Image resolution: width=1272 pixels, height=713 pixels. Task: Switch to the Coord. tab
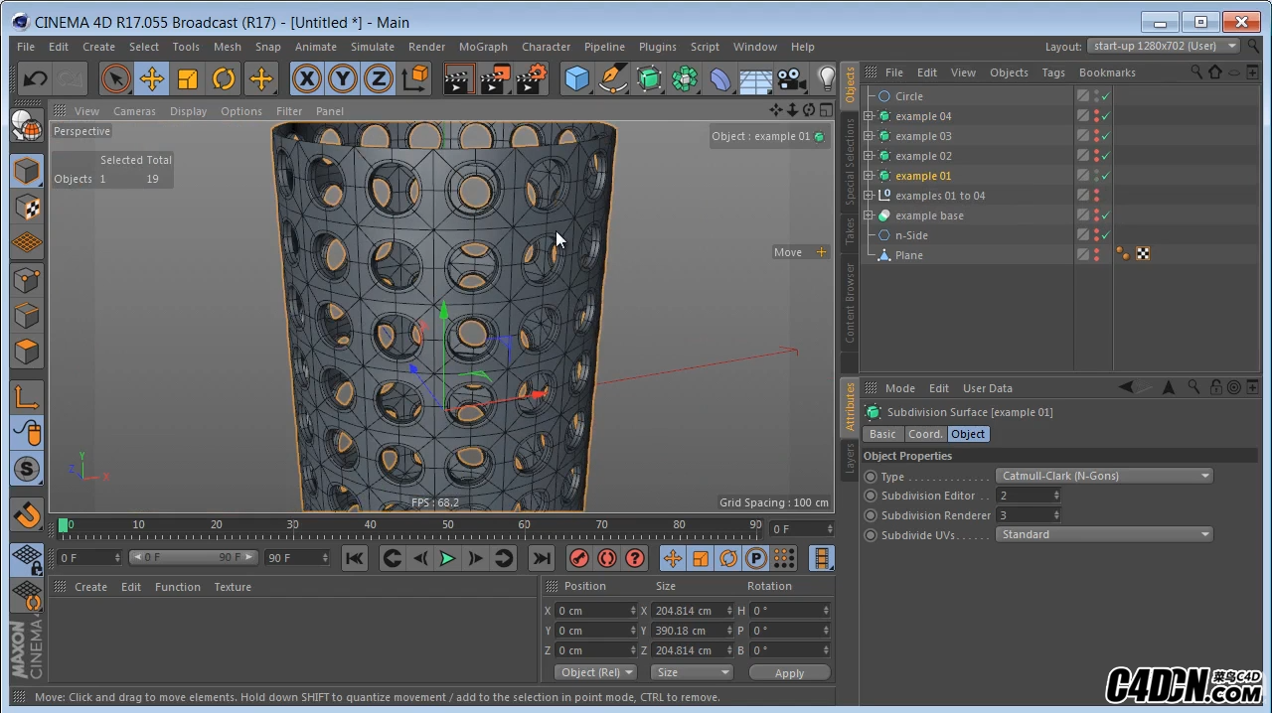coord(925,434)
